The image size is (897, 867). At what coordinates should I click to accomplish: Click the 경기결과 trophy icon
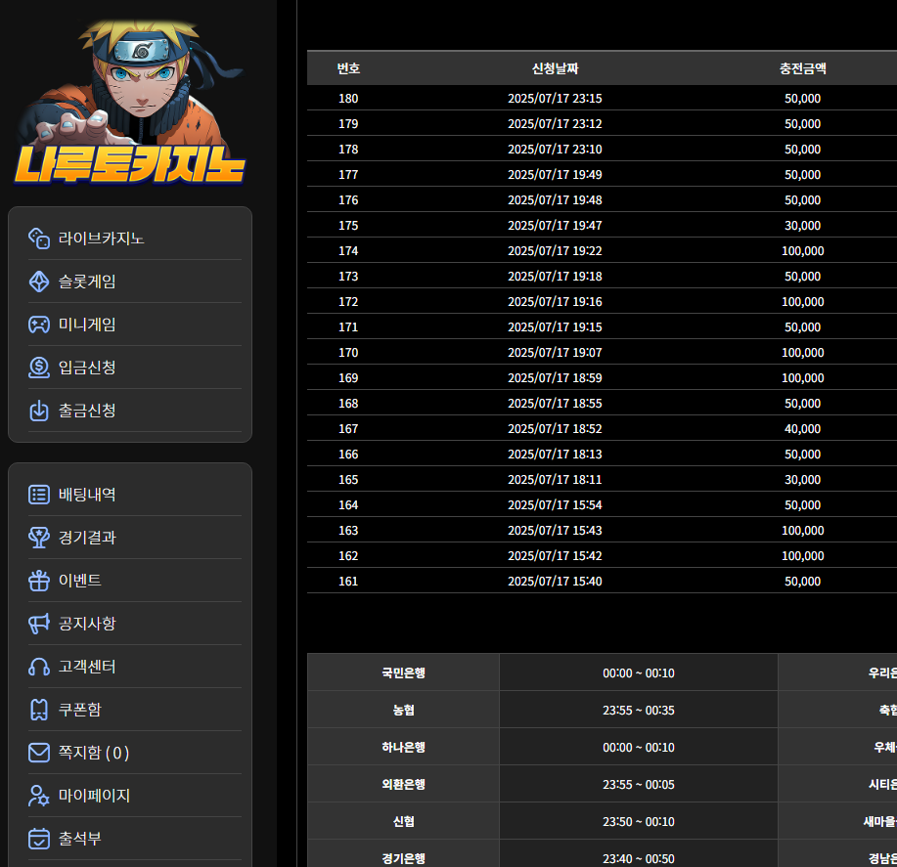(x=39, y=538)
